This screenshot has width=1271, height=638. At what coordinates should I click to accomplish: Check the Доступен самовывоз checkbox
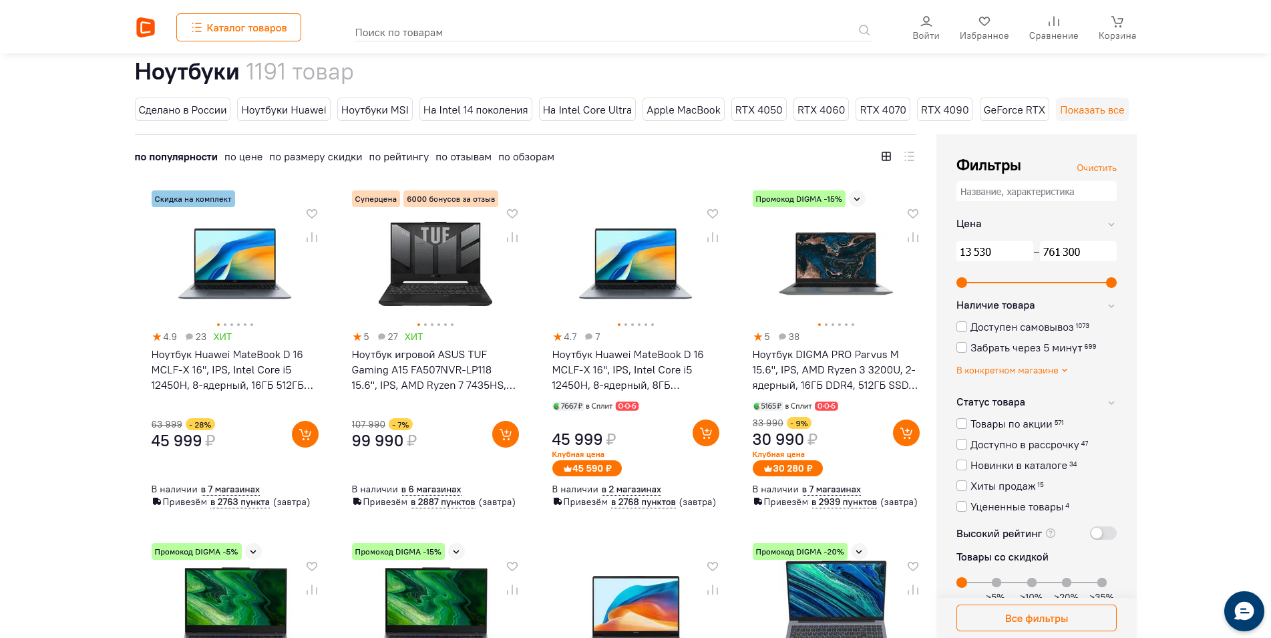click(962, 327)
